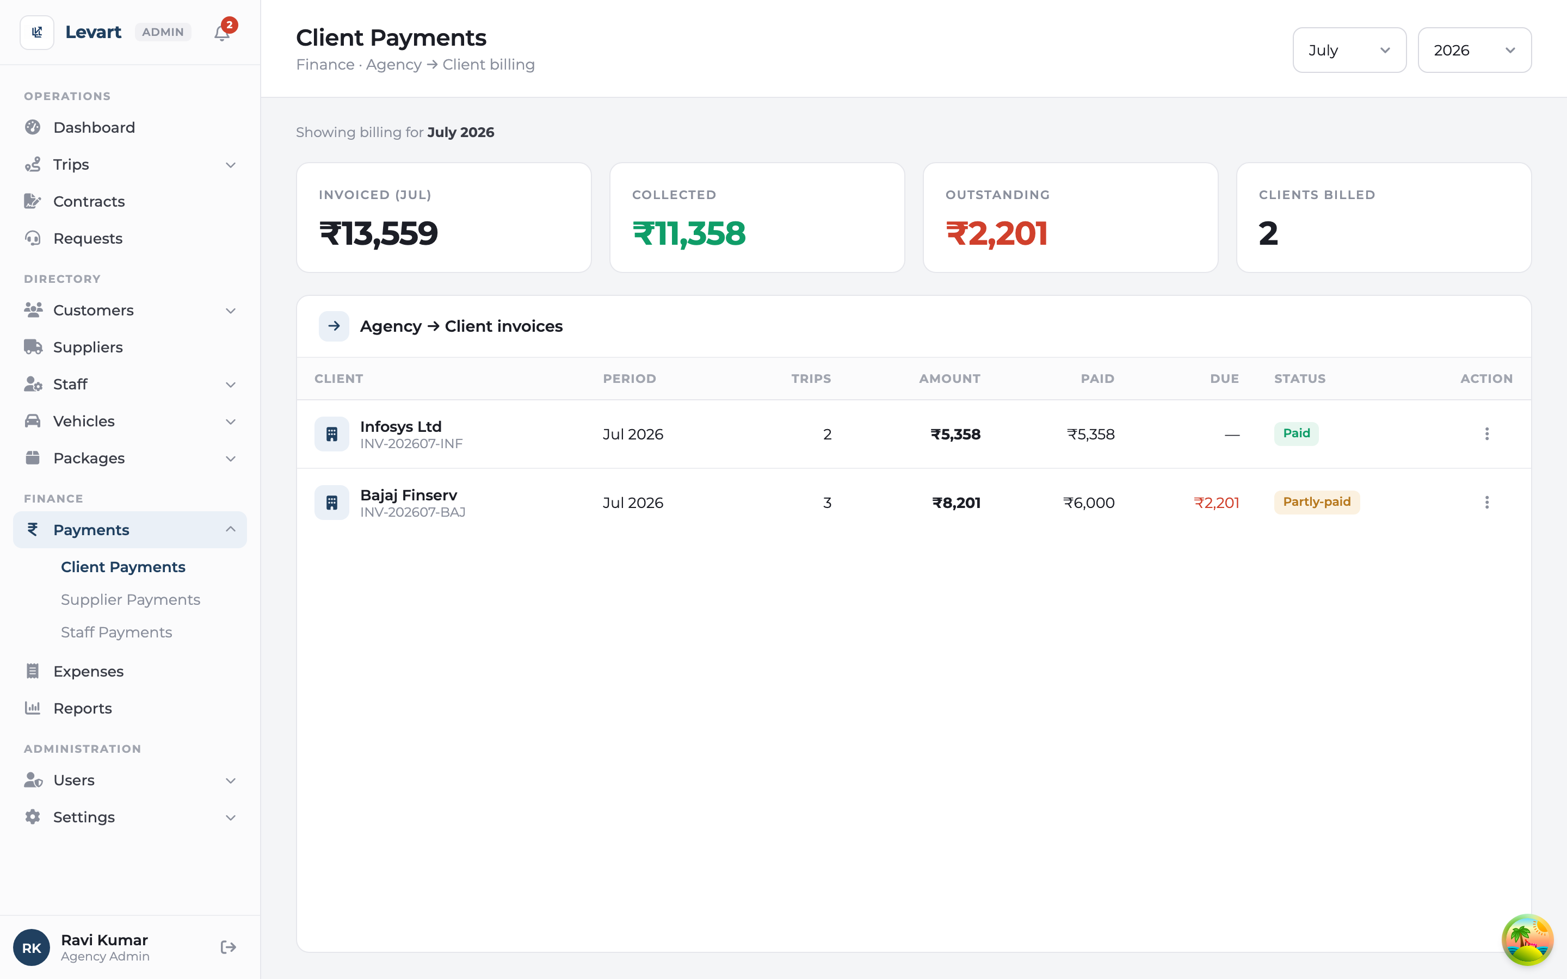Click invoice number INV-202607-INF
The image size is (1567, 979).
[x=411, y=443]
